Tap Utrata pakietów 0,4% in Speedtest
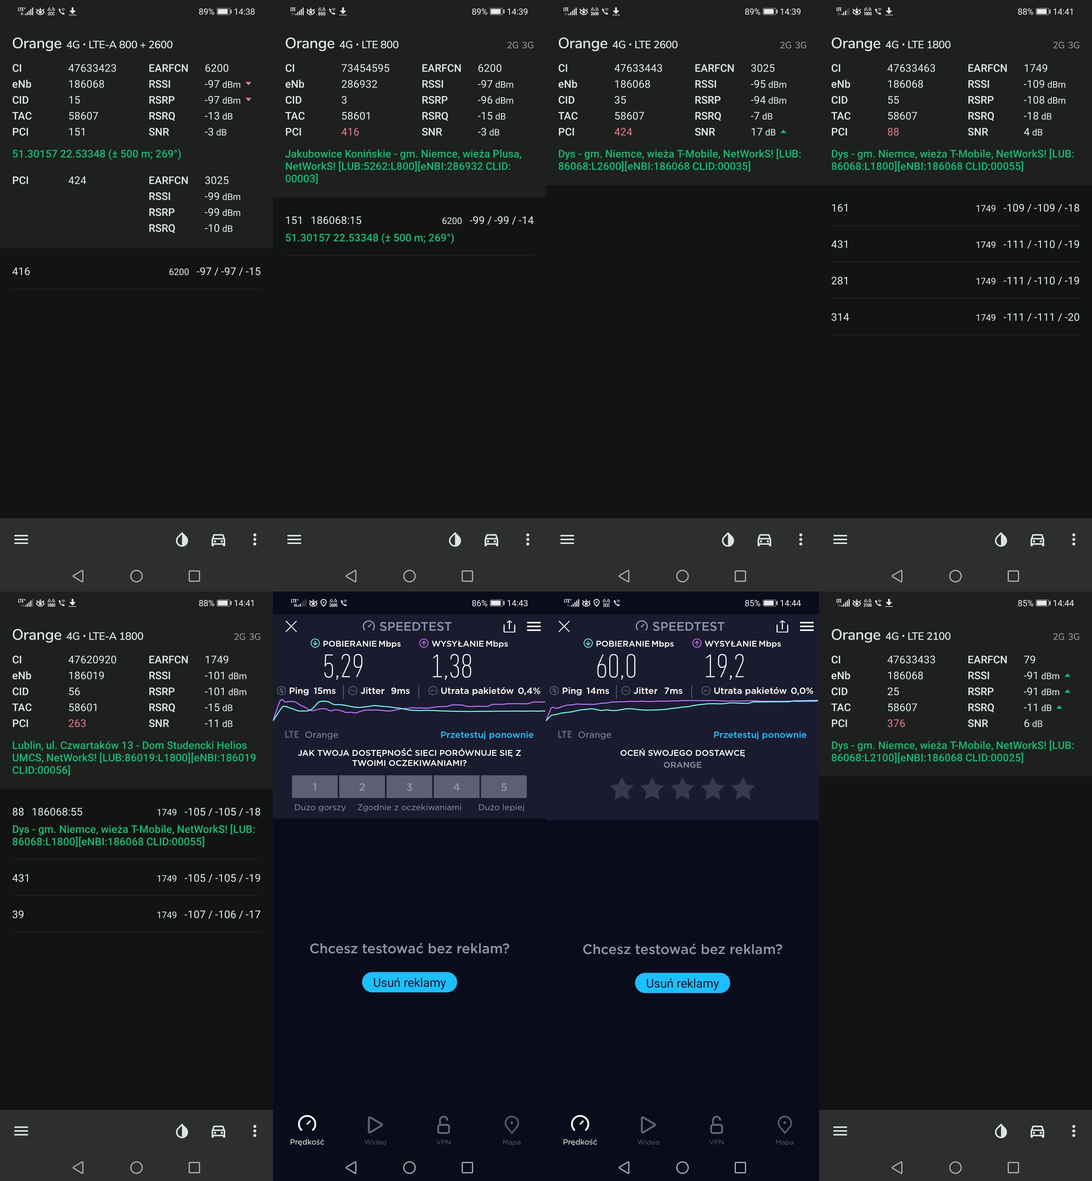1092x1181 pixels. tap(485, 691)
